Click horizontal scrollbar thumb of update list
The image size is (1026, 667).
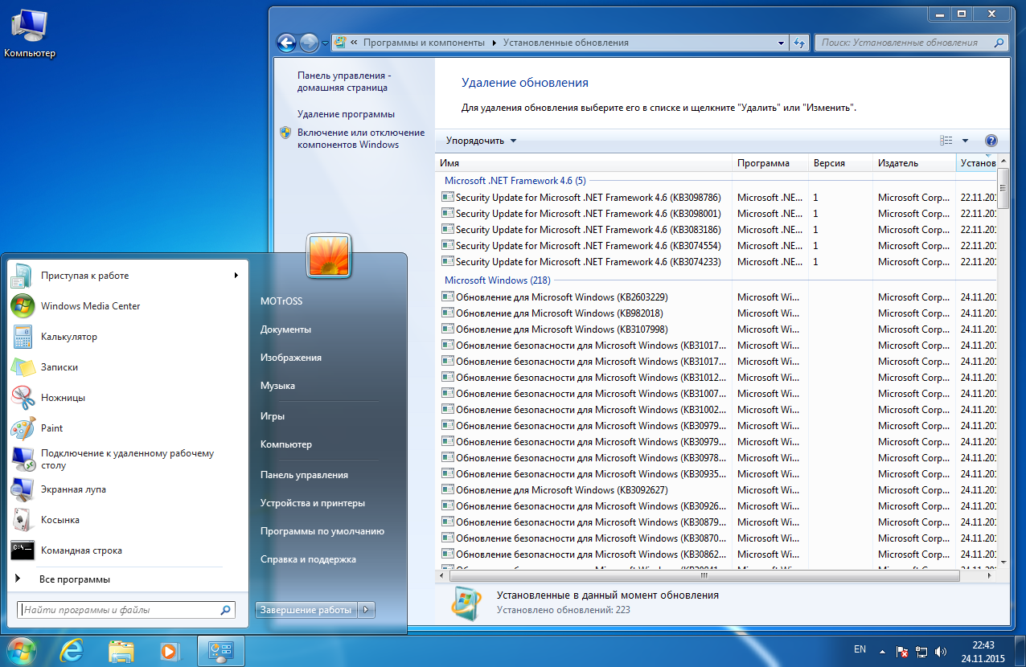pyautogui.click(x=703, y=576)
